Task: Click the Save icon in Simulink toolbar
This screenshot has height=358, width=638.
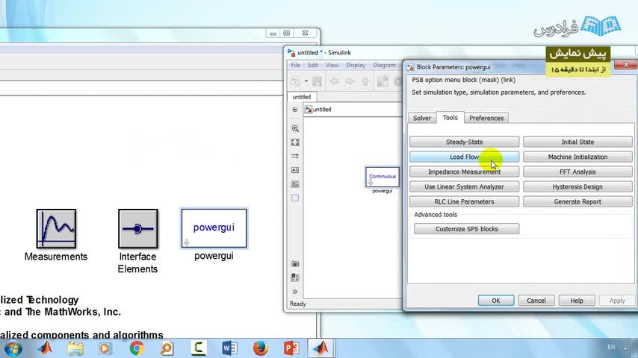Action: 317,81
